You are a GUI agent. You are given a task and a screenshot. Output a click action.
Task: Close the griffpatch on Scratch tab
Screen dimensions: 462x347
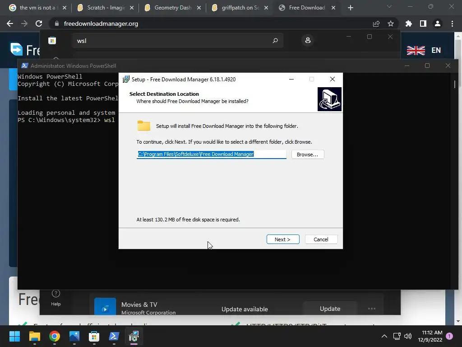(x=266, y=8)
